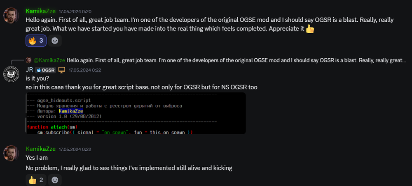
Task: Open the ogse_hideouts.script code screenshot attachment
Action: point(136,113)
